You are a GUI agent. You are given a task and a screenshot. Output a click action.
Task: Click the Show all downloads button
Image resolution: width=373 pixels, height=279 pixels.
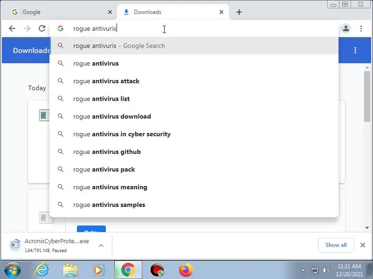pos(336,245)
